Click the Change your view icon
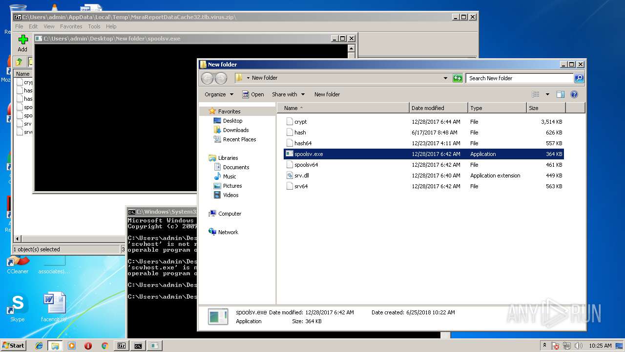 536,94
